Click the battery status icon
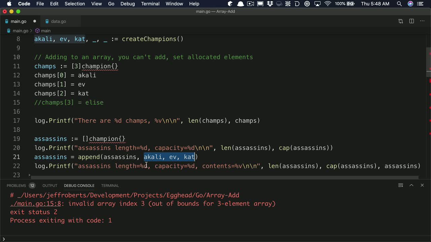Image resolution: width=431 pixels, height=242 pixels. pos(350,4)
